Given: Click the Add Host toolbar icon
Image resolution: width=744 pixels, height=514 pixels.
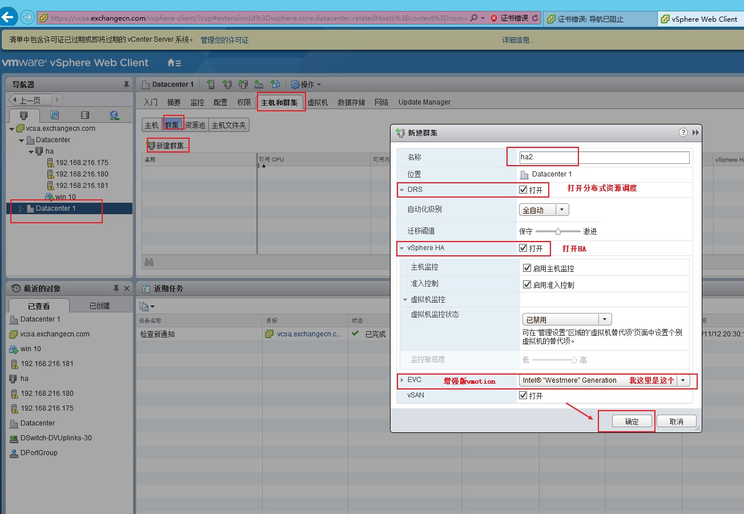Looking at the screenshot, I should (211, 85).
